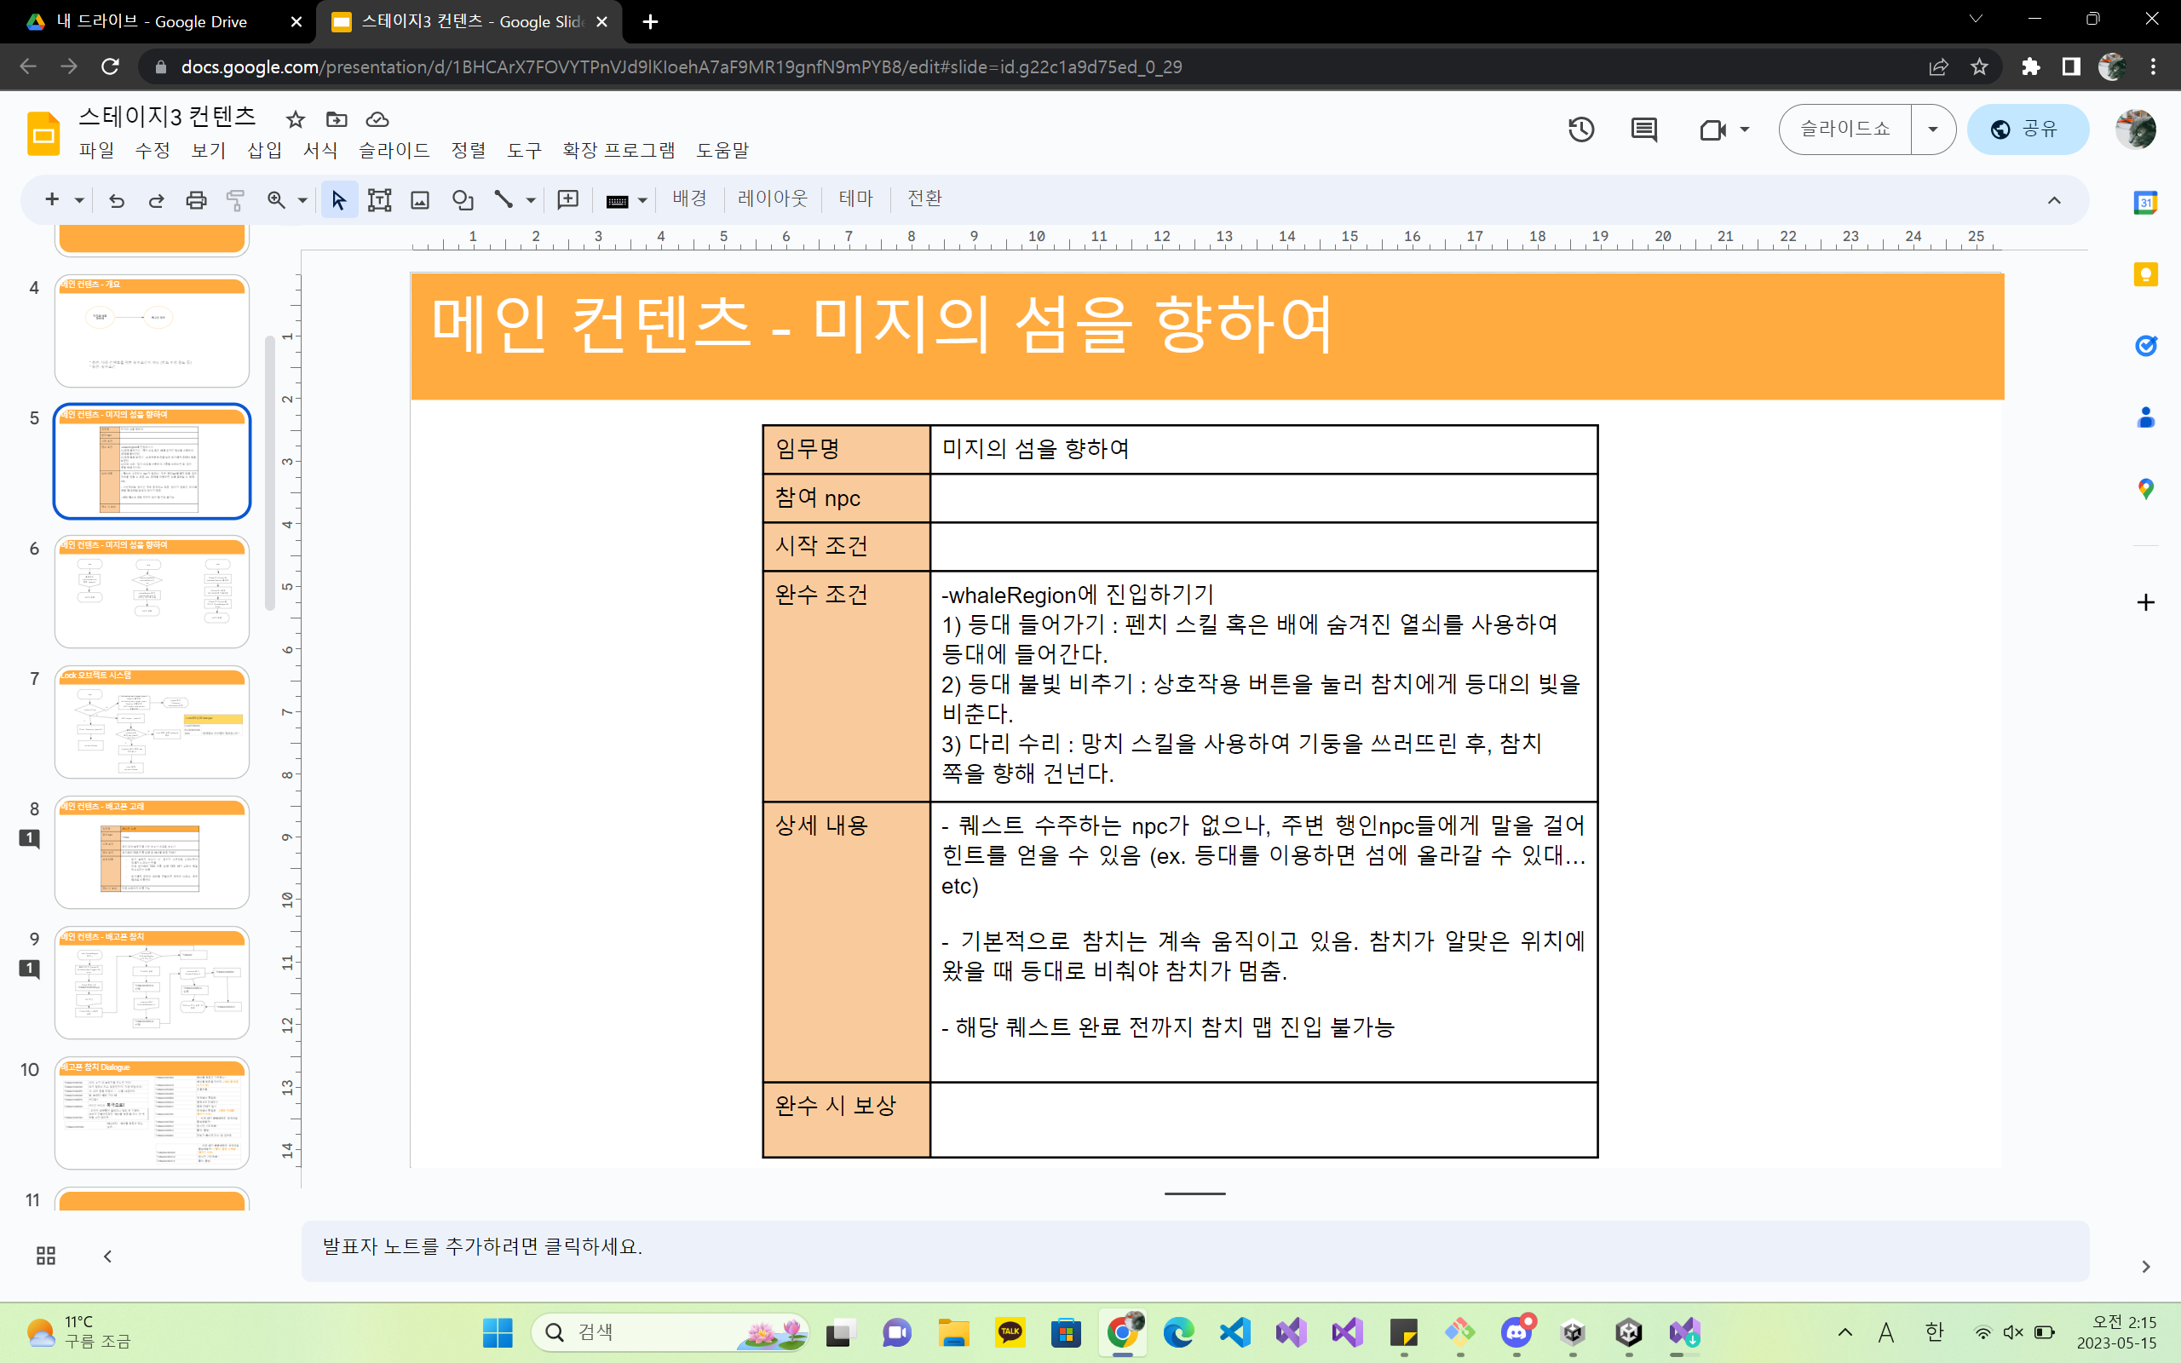The height and width of the screenshot is (1363, 2181).
Task: Expand new slide layout dropdown arrow
Action: 79,200
